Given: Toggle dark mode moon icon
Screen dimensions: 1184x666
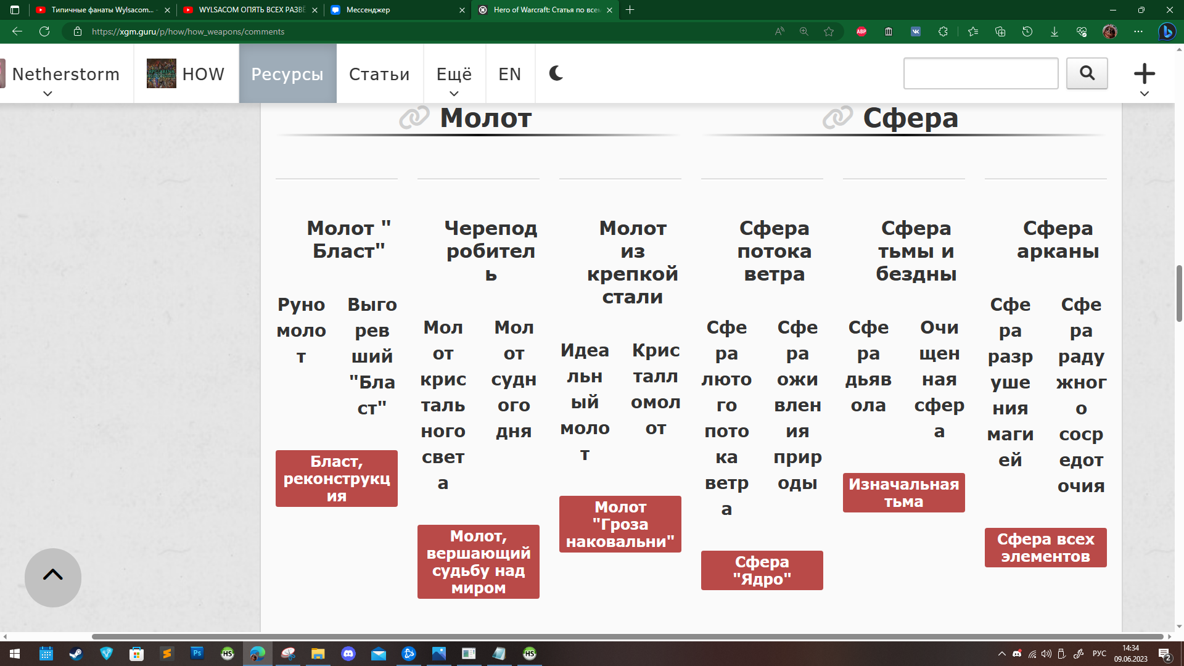Looking at the screenshot, I should pos(556,73).
